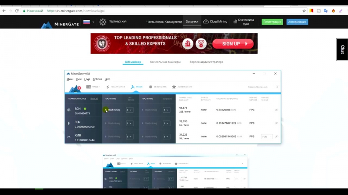
Task: Start CPU mining for FCN
Action: coord(113,123)
